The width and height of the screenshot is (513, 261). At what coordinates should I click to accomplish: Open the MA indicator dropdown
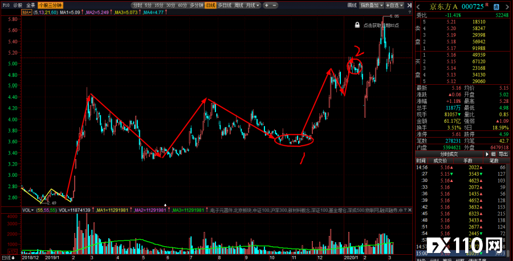(27, 12)
